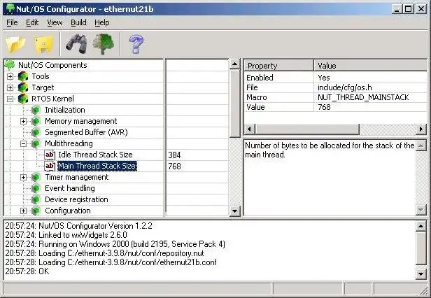The width and height of the screenshot is (431, 298).
Task: Click the 384 value of Idle Thread Stack
Action: click(174, 155)
